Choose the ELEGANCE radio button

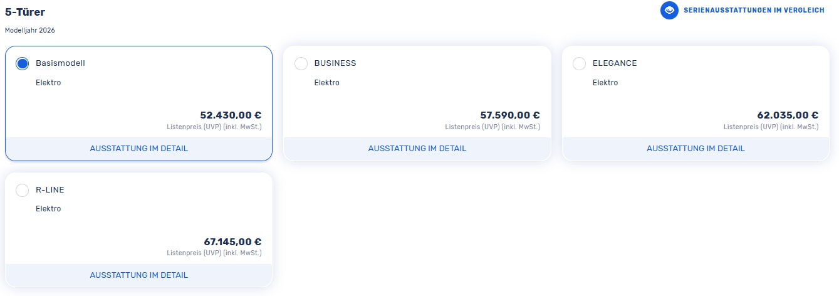[x=580, y=63]
